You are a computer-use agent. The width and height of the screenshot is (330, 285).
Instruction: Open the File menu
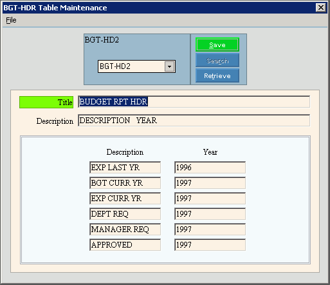(11, 20)
